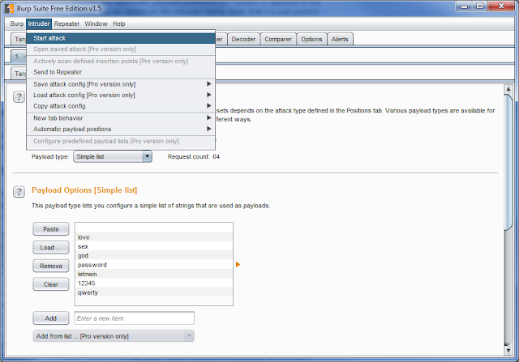Open the Window menu
The height and width of the screenshot is (362, 519).
pyautogui.click(x=96, y=23)
